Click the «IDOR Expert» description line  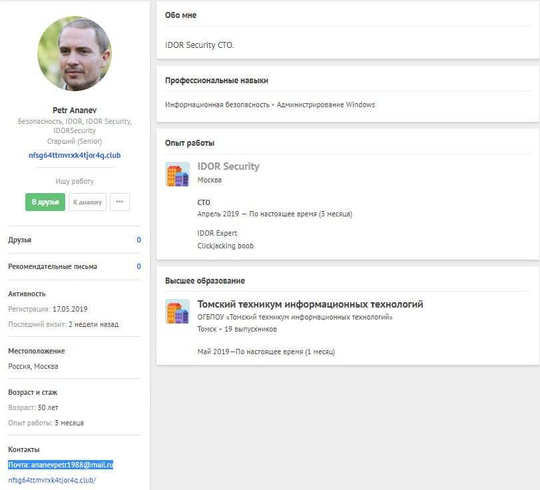(217, 233)
